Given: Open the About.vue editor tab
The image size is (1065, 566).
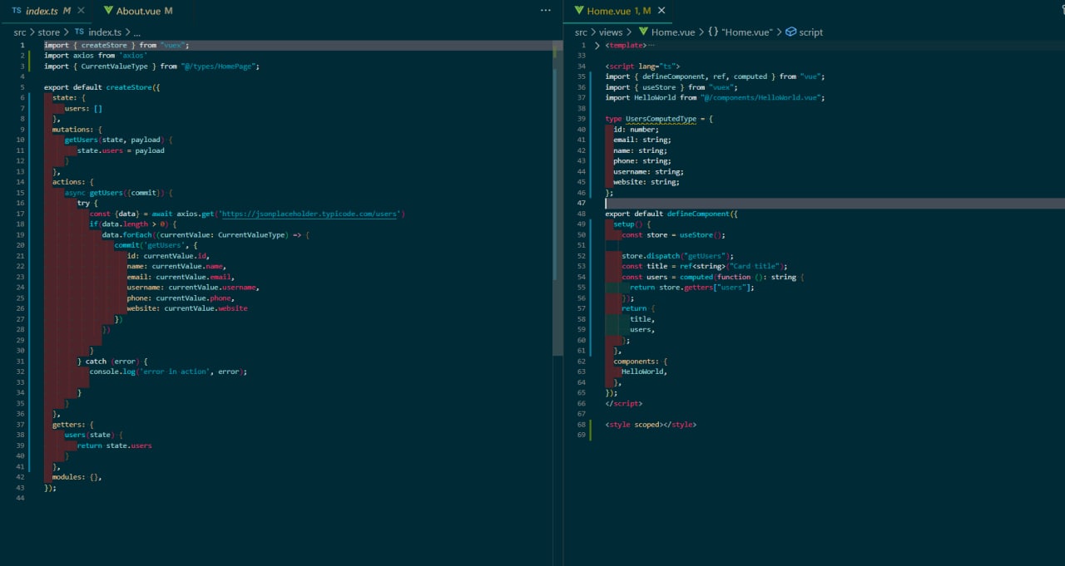Looking at the screenshot, I should (x=138, y=11).
